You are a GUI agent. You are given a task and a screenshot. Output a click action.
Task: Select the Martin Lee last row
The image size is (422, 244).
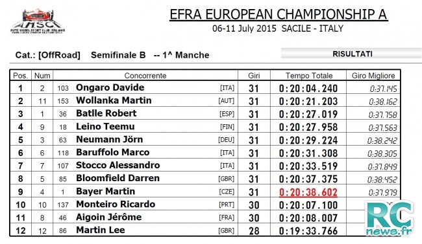[205, 230]
